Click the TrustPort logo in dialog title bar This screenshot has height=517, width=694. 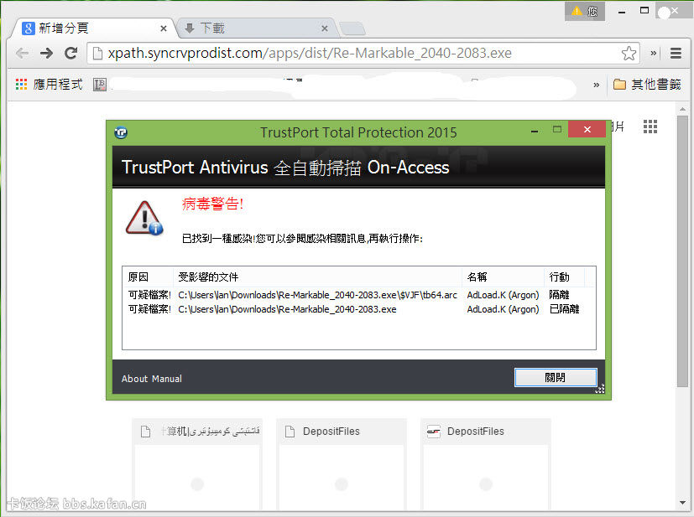(x=121, y=132)
